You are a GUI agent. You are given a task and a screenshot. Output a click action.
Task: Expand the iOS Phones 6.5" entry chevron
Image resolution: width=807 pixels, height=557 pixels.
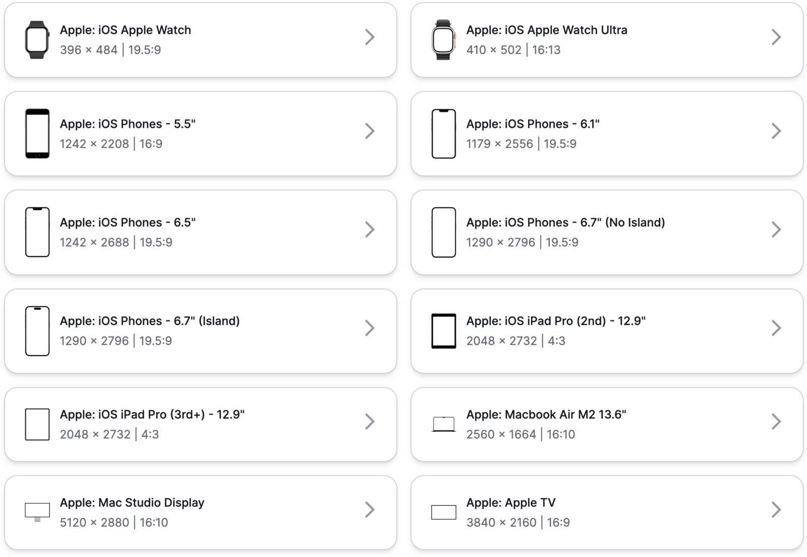coord(370,230)
